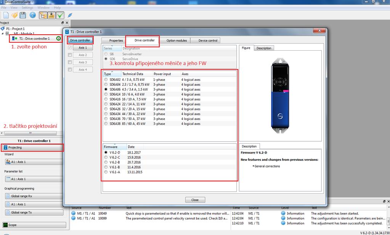Image resolution: width=390 pixels, height=235 pixels.
Task: Sort by the Firmware column header
Action: pos(115,147)
